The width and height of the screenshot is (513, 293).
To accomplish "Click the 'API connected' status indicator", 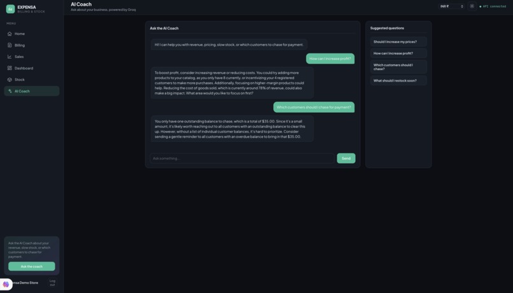I will [x=493, y=6].
